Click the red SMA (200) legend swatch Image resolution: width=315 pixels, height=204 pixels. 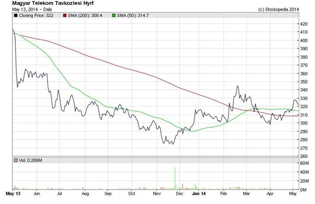coord(64,15)
